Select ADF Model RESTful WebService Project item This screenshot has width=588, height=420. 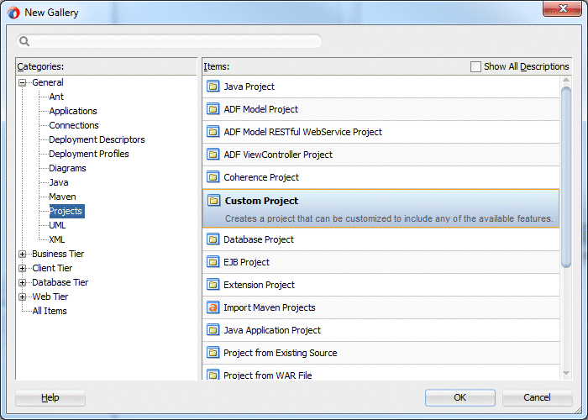[x=381, y=132]
